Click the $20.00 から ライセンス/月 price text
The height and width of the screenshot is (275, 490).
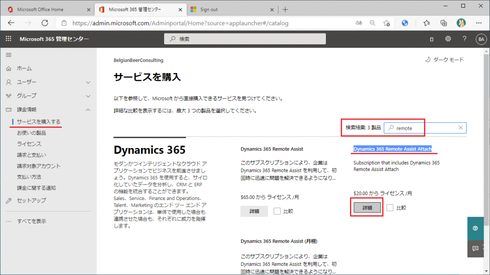pyautogui.click(x=383, y=193)
